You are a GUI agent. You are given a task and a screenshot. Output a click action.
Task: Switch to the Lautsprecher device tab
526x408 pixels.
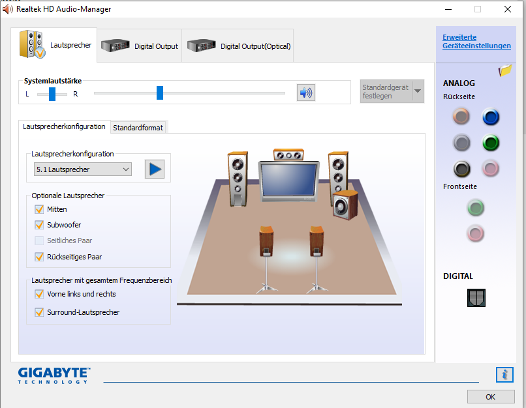(x=54, y=45)
